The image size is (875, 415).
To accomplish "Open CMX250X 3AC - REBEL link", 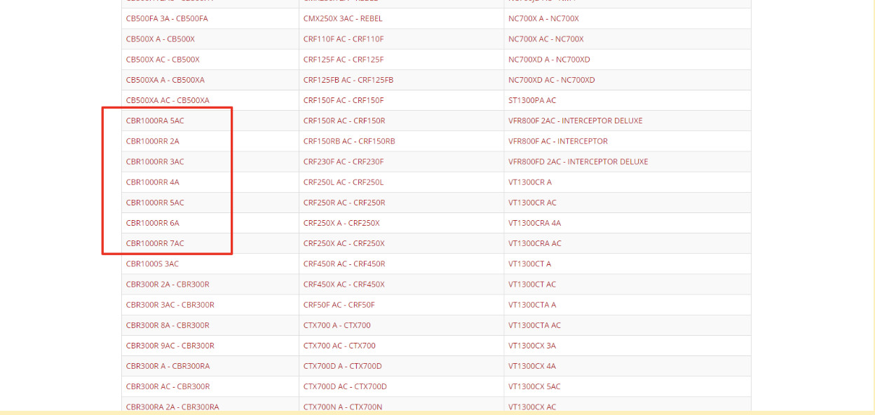I will click(x=343, y=18).
